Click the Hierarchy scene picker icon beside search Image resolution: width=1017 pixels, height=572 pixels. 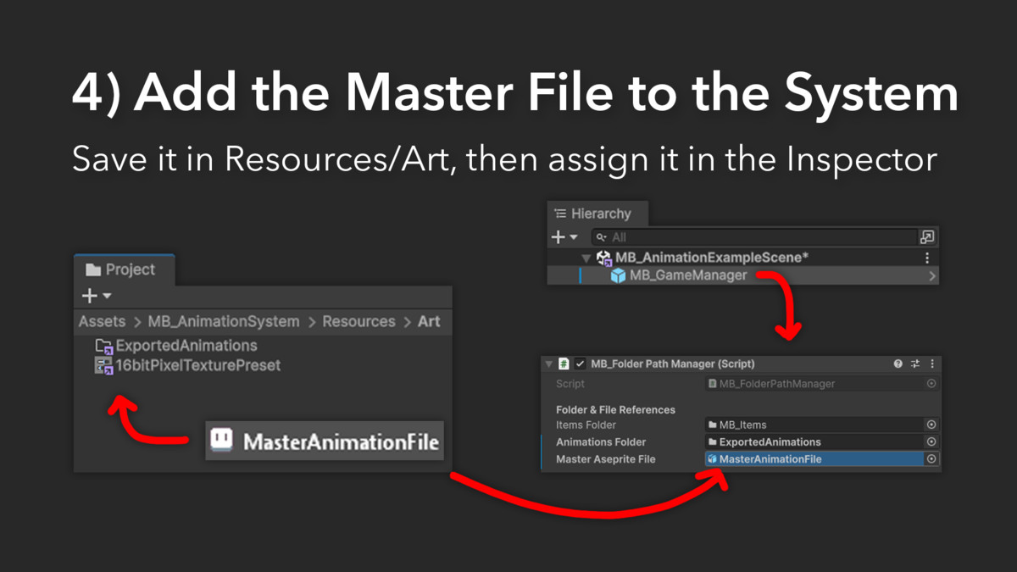[x=927, y=237]
